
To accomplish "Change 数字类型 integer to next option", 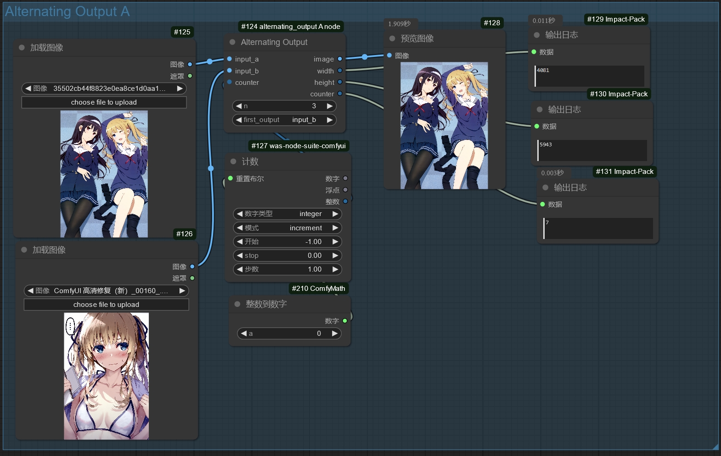I will tap(335, 214).
